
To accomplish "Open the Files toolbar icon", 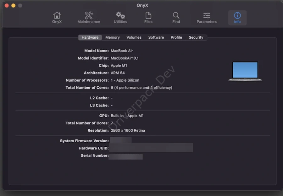I will click(x=148, y=18).
